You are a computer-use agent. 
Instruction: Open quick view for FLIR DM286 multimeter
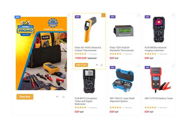point(173,15)
